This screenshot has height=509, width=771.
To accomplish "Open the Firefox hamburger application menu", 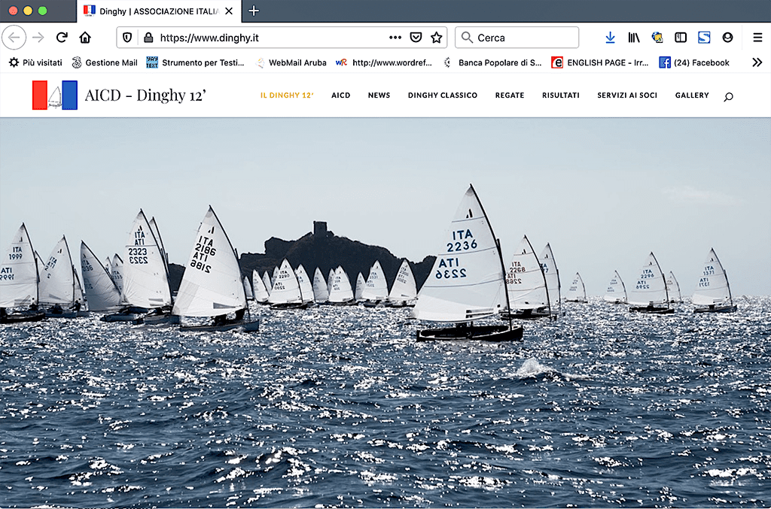I will 757,38.
